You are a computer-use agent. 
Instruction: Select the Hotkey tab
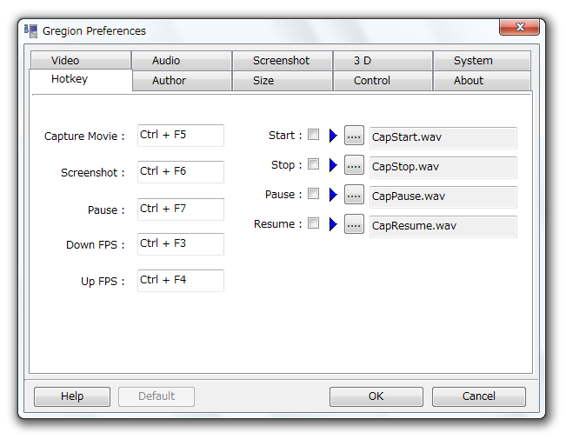pyautogui.click(x=81, y=79)
